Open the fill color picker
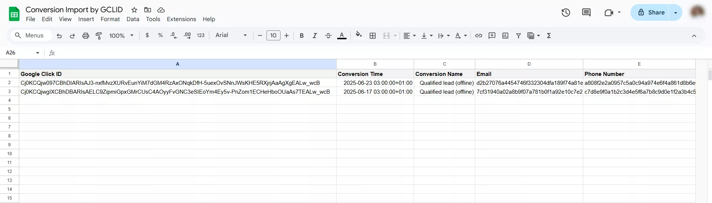This screenshot has height=203, width=712. click(x=358, y=35)
